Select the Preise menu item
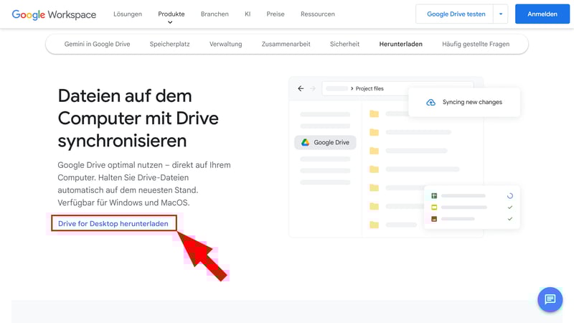 pyautogui.click(x=276, y=14)
